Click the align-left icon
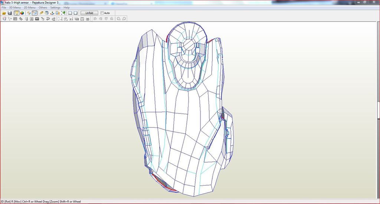This screenshot has width=380, height=204. click(x=95, y=19)
